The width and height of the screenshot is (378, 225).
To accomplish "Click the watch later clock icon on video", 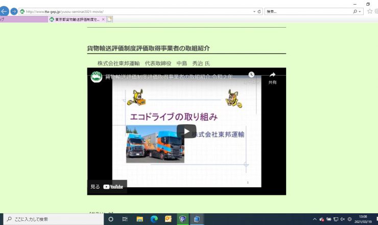I will click(x=251, y=75).
